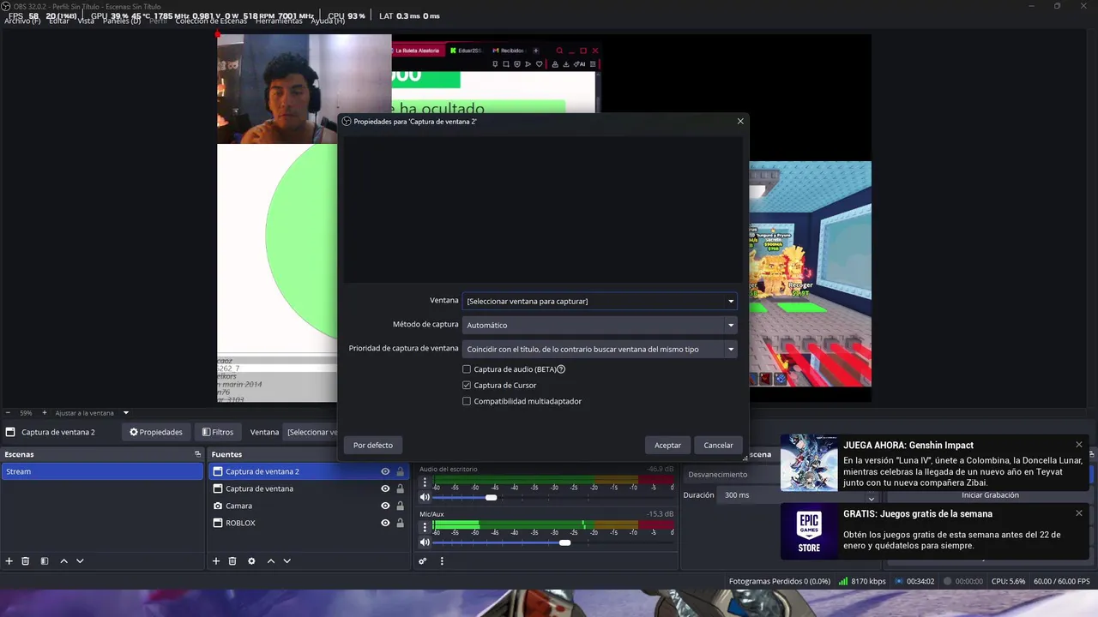Adjust Mic/Aux volume slider
Viewport: 1098px width, 617px height.
(564, 542)
